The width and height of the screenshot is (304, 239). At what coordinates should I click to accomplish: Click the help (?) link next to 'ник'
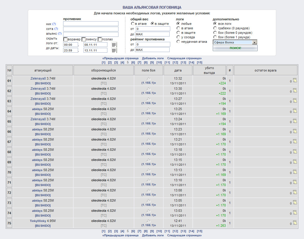click(54, 24)
